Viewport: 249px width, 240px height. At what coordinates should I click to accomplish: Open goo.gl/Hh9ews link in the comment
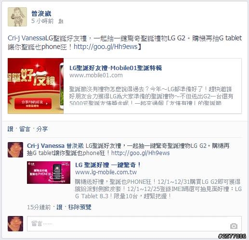[x=141, y=153]
